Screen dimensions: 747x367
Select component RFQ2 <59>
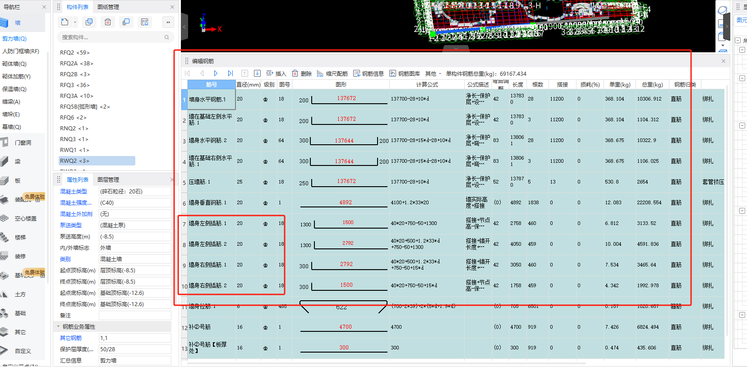click(75, 53)
